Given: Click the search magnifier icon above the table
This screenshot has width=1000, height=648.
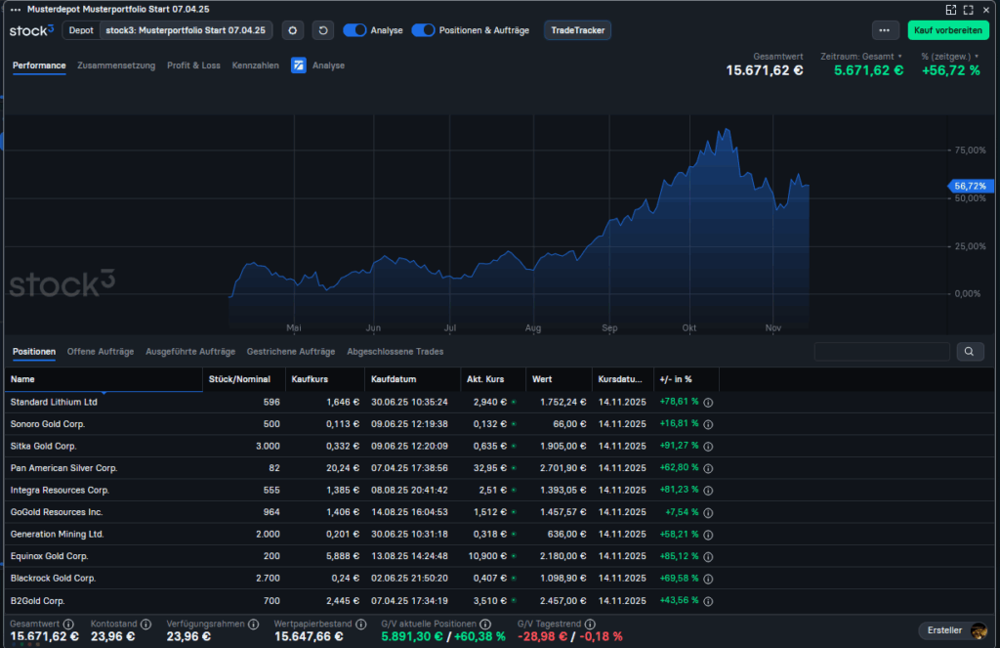Looking at the screenshot, I should click(970, 352).
